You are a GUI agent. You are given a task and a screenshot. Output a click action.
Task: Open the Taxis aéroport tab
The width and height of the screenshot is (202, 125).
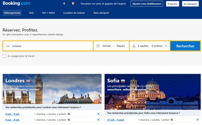[x=101, y=13]
